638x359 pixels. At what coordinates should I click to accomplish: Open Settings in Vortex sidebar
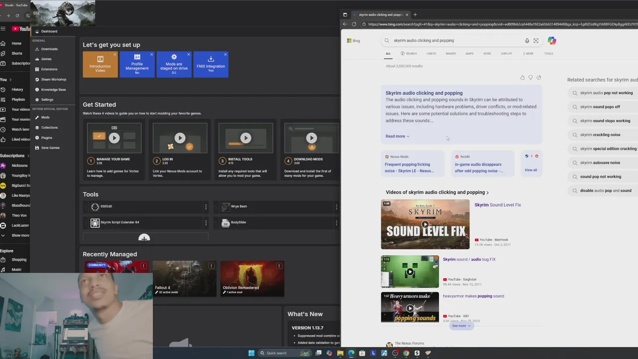pyautogui.click(x=47, y=100)
